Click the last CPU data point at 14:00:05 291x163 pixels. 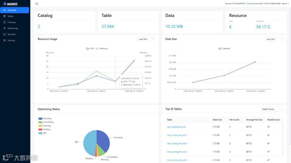click(134, 60)
